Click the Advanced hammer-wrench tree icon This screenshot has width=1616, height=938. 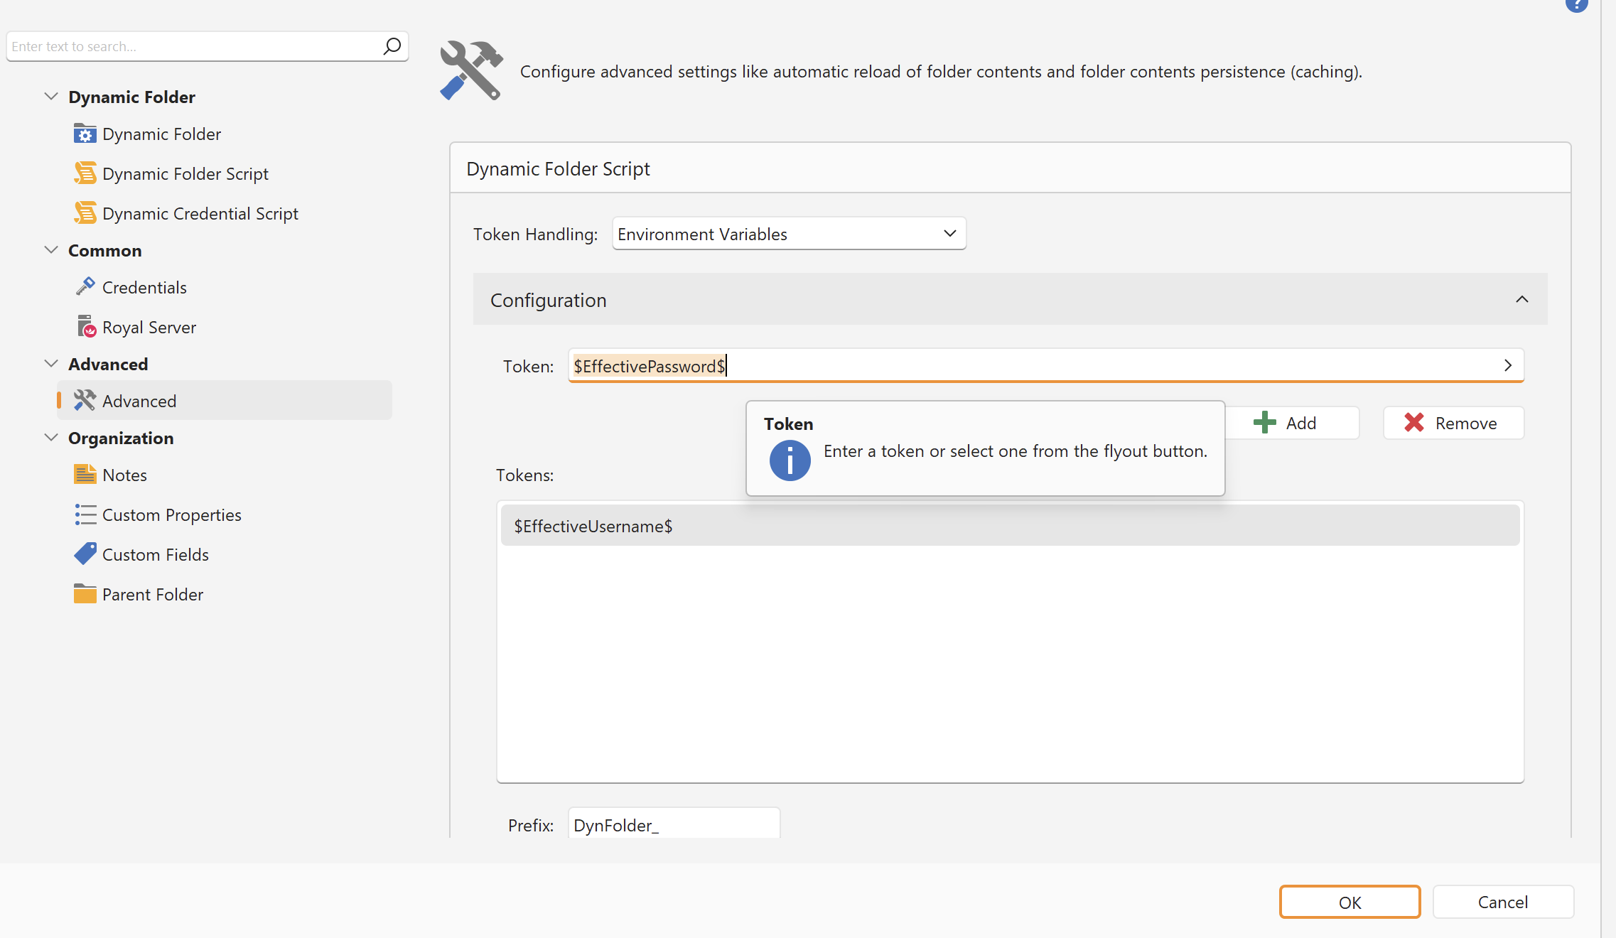click(x=85, y=401)
